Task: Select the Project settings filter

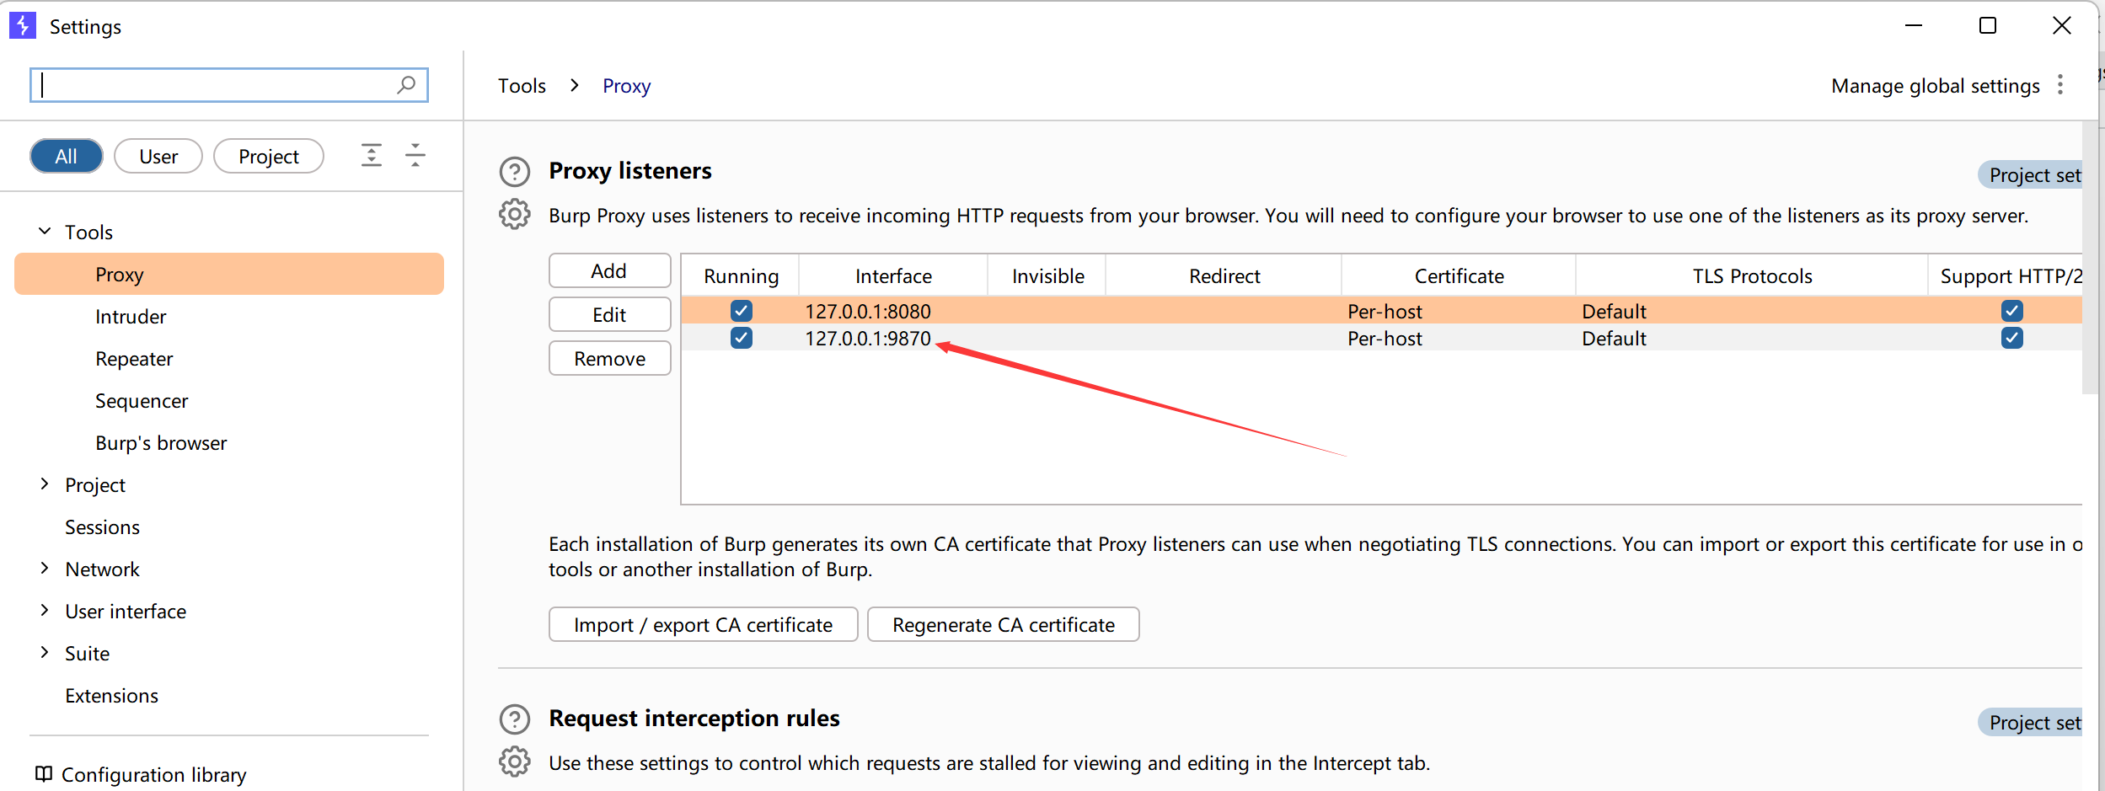Action: pyautogui.click(x=268, y=157)
